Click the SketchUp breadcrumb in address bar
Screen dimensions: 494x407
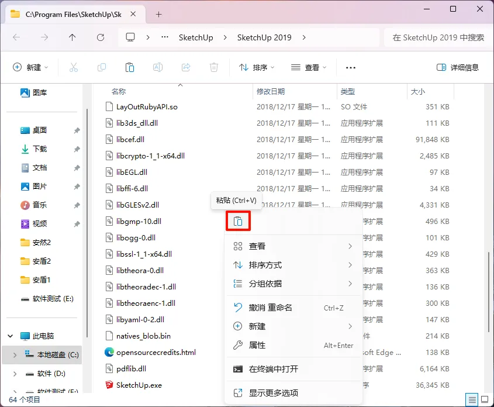click(x=196, y=37)
